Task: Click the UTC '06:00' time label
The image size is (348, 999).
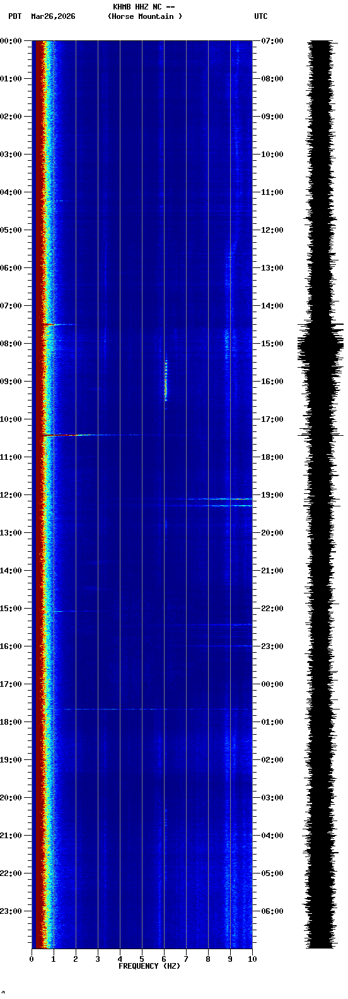Action: [x=272, y=911]
